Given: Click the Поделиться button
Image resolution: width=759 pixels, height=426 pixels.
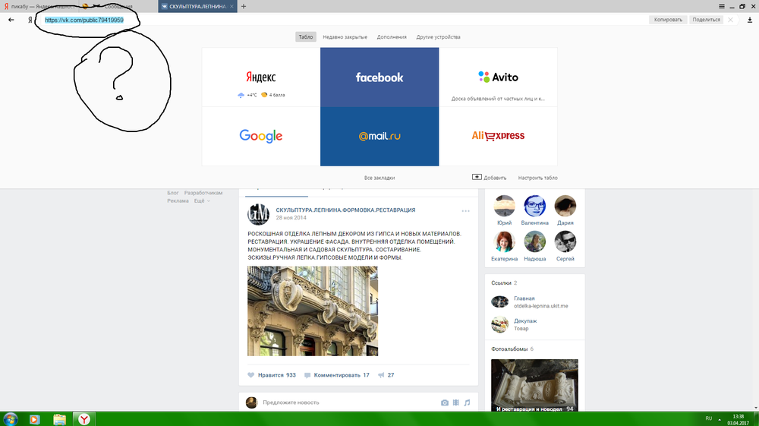Looking at the screenshot, I should pos(706,20).
